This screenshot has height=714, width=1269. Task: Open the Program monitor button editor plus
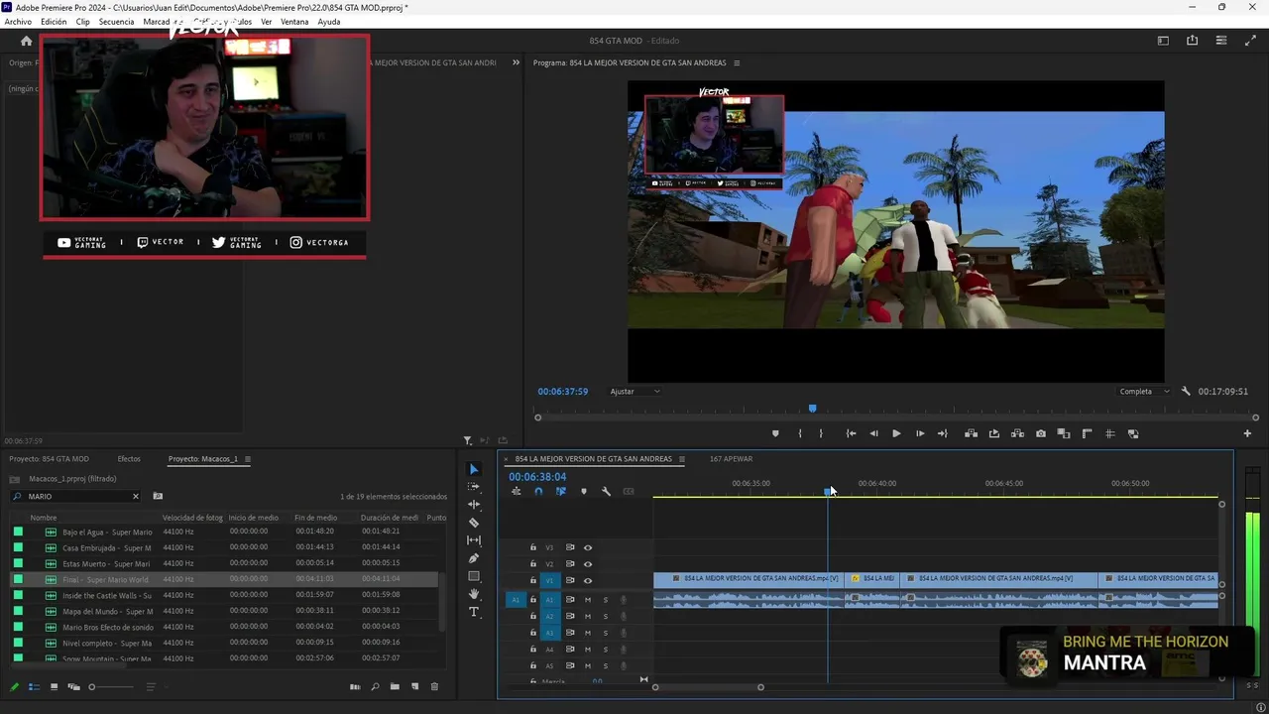click(1247, 433)
